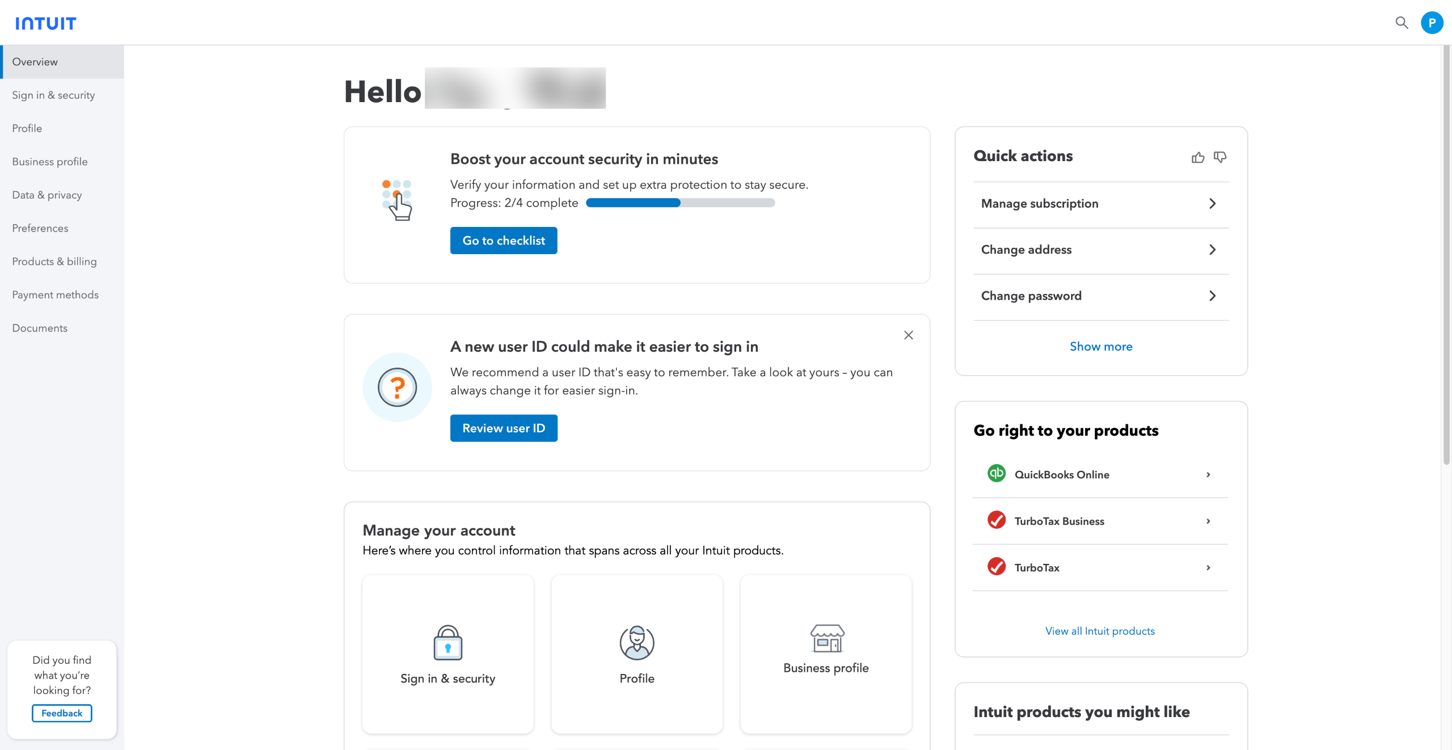Dismiss the new user ID card

pyautogui.click(x=908, y=335)
